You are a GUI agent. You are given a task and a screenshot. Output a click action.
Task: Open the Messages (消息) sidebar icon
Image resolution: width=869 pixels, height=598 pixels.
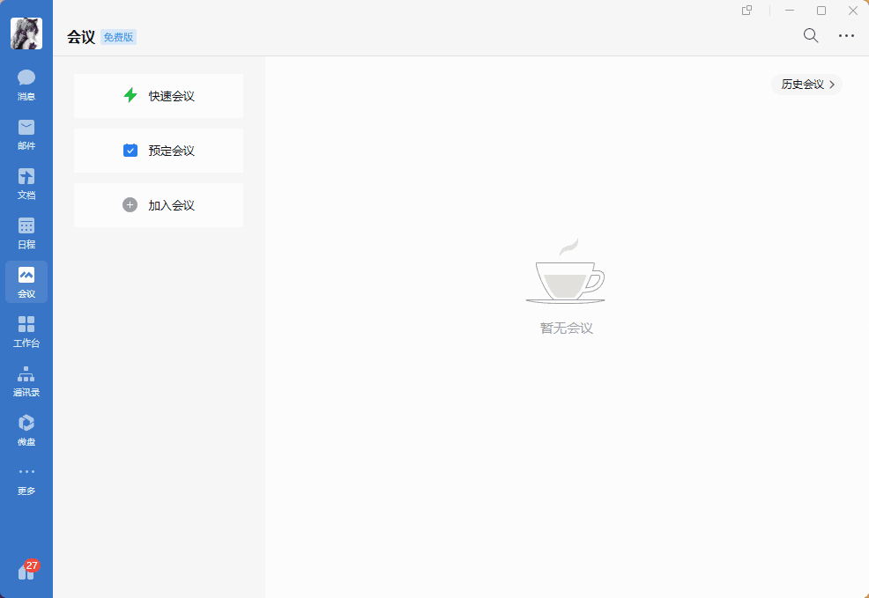[26, 85]
